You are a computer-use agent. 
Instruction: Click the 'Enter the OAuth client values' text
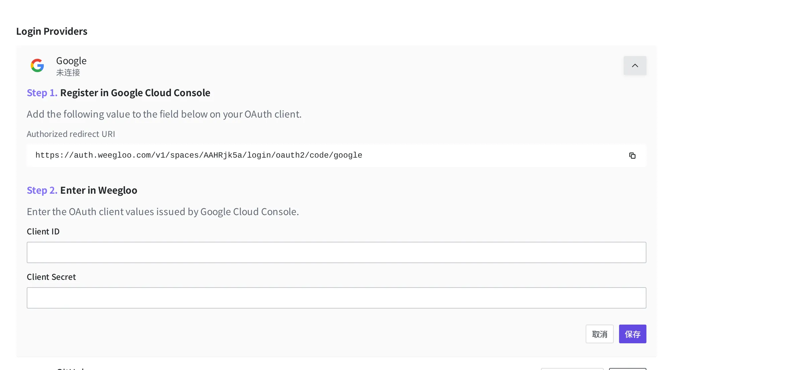pos(163,212)
